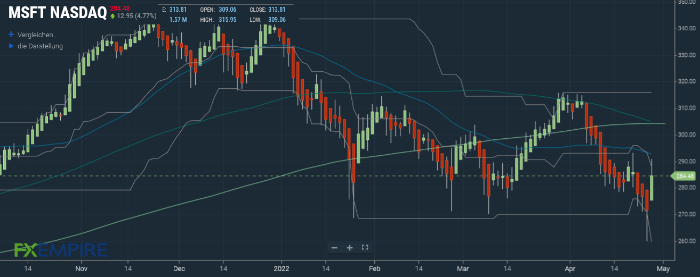Click the last green candlestick of April
The width and height of the screenshot is (700, 277).
[x=652, y=188]
